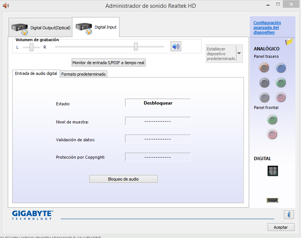Click the GIGABYTE Technology logo
301x238 pixels.
point(32,215)
